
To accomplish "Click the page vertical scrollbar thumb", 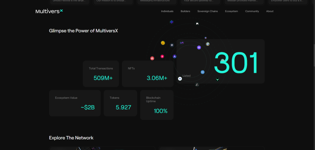I will (x=314, y=55).
